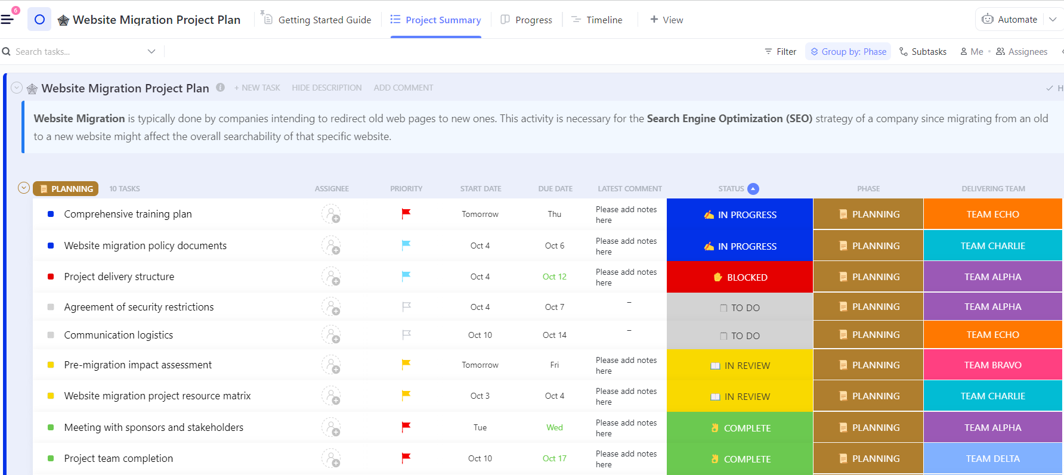1064x475 pixels.
Task: Click the red priority flag for Comprehensive training plan
Action: 406,213
